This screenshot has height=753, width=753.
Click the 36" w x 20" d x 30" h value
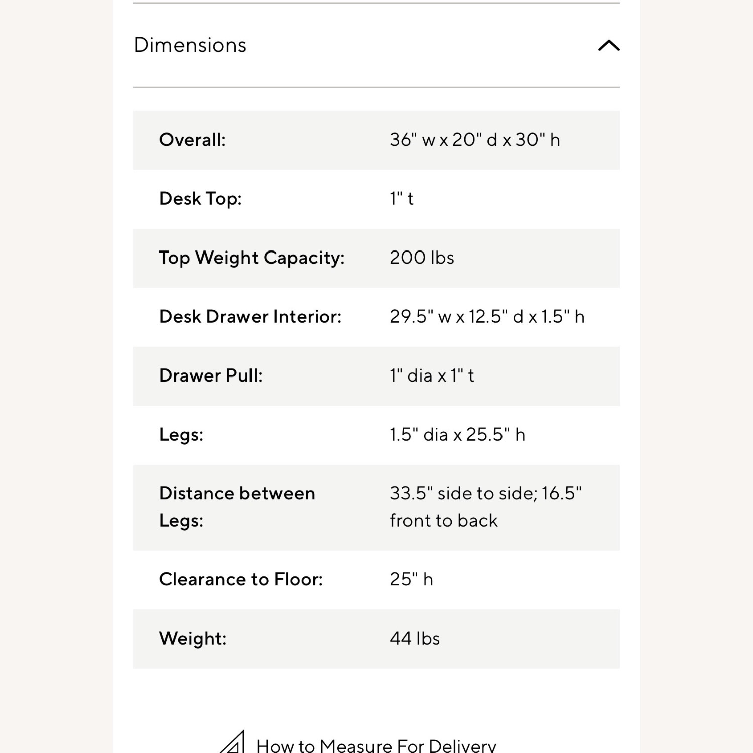click(x=475, y=140)
